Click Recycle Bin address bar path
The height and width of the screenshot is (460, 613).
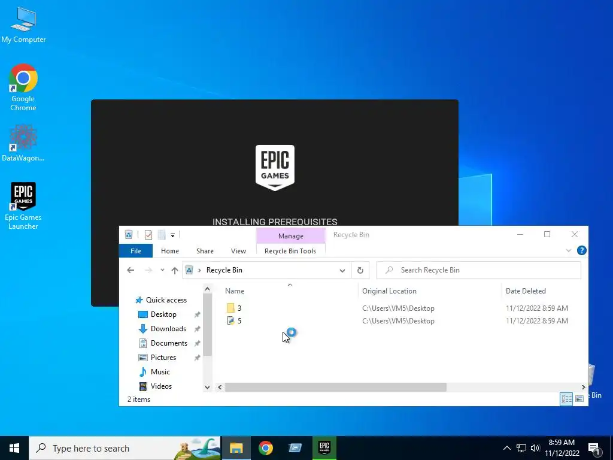pyautogui.click(x=224, y=270)
